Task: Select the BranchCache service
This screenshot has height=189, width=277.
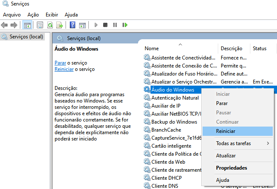Action: [166, 130]
